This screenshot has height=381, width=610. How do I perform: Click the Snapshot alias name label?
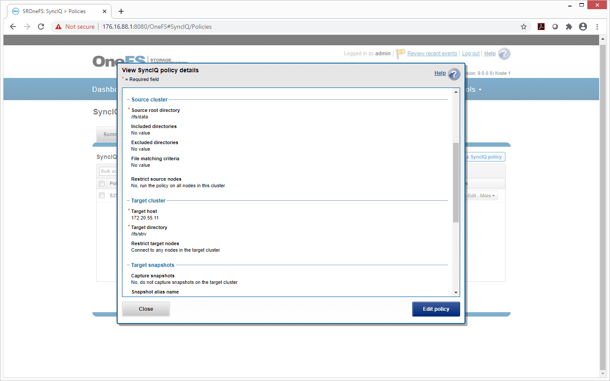[x=155, y=292]
